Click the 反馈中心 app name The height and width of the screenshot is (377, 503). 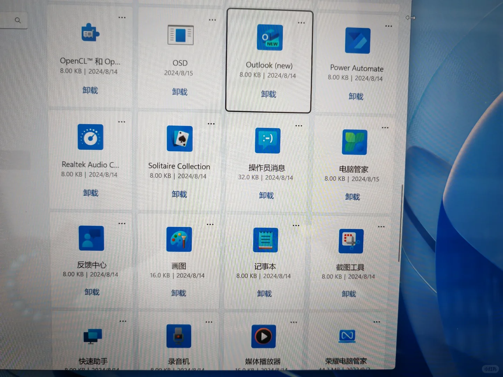pos(92,265)
